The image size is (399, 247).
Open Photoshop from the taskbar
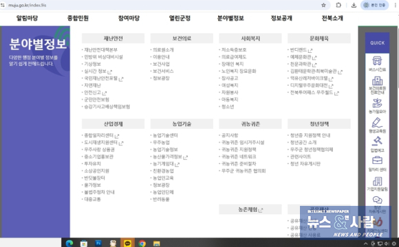[98, 243]
